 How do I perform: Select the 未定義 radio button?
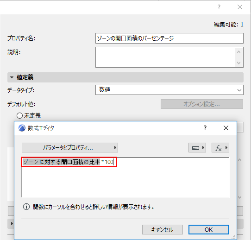20,115
